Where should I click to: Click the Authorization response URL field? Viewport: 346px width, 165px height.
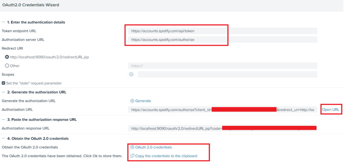coord(222,128)
